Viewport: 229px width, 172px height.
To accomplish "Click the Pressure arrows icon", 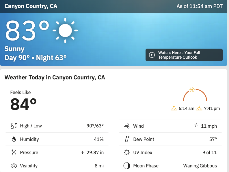I will pyautogui.click(x=14, y=152).
